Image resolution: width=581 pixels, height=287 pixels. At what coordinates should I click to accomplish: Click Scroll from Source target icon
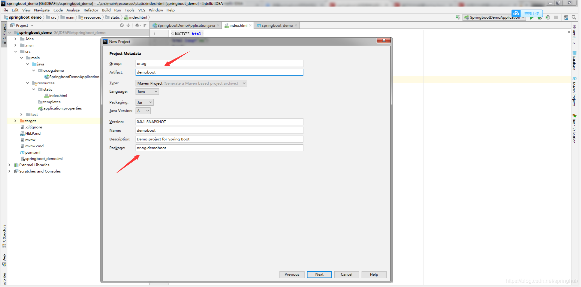pyautogui.click(x=122, y=25)
